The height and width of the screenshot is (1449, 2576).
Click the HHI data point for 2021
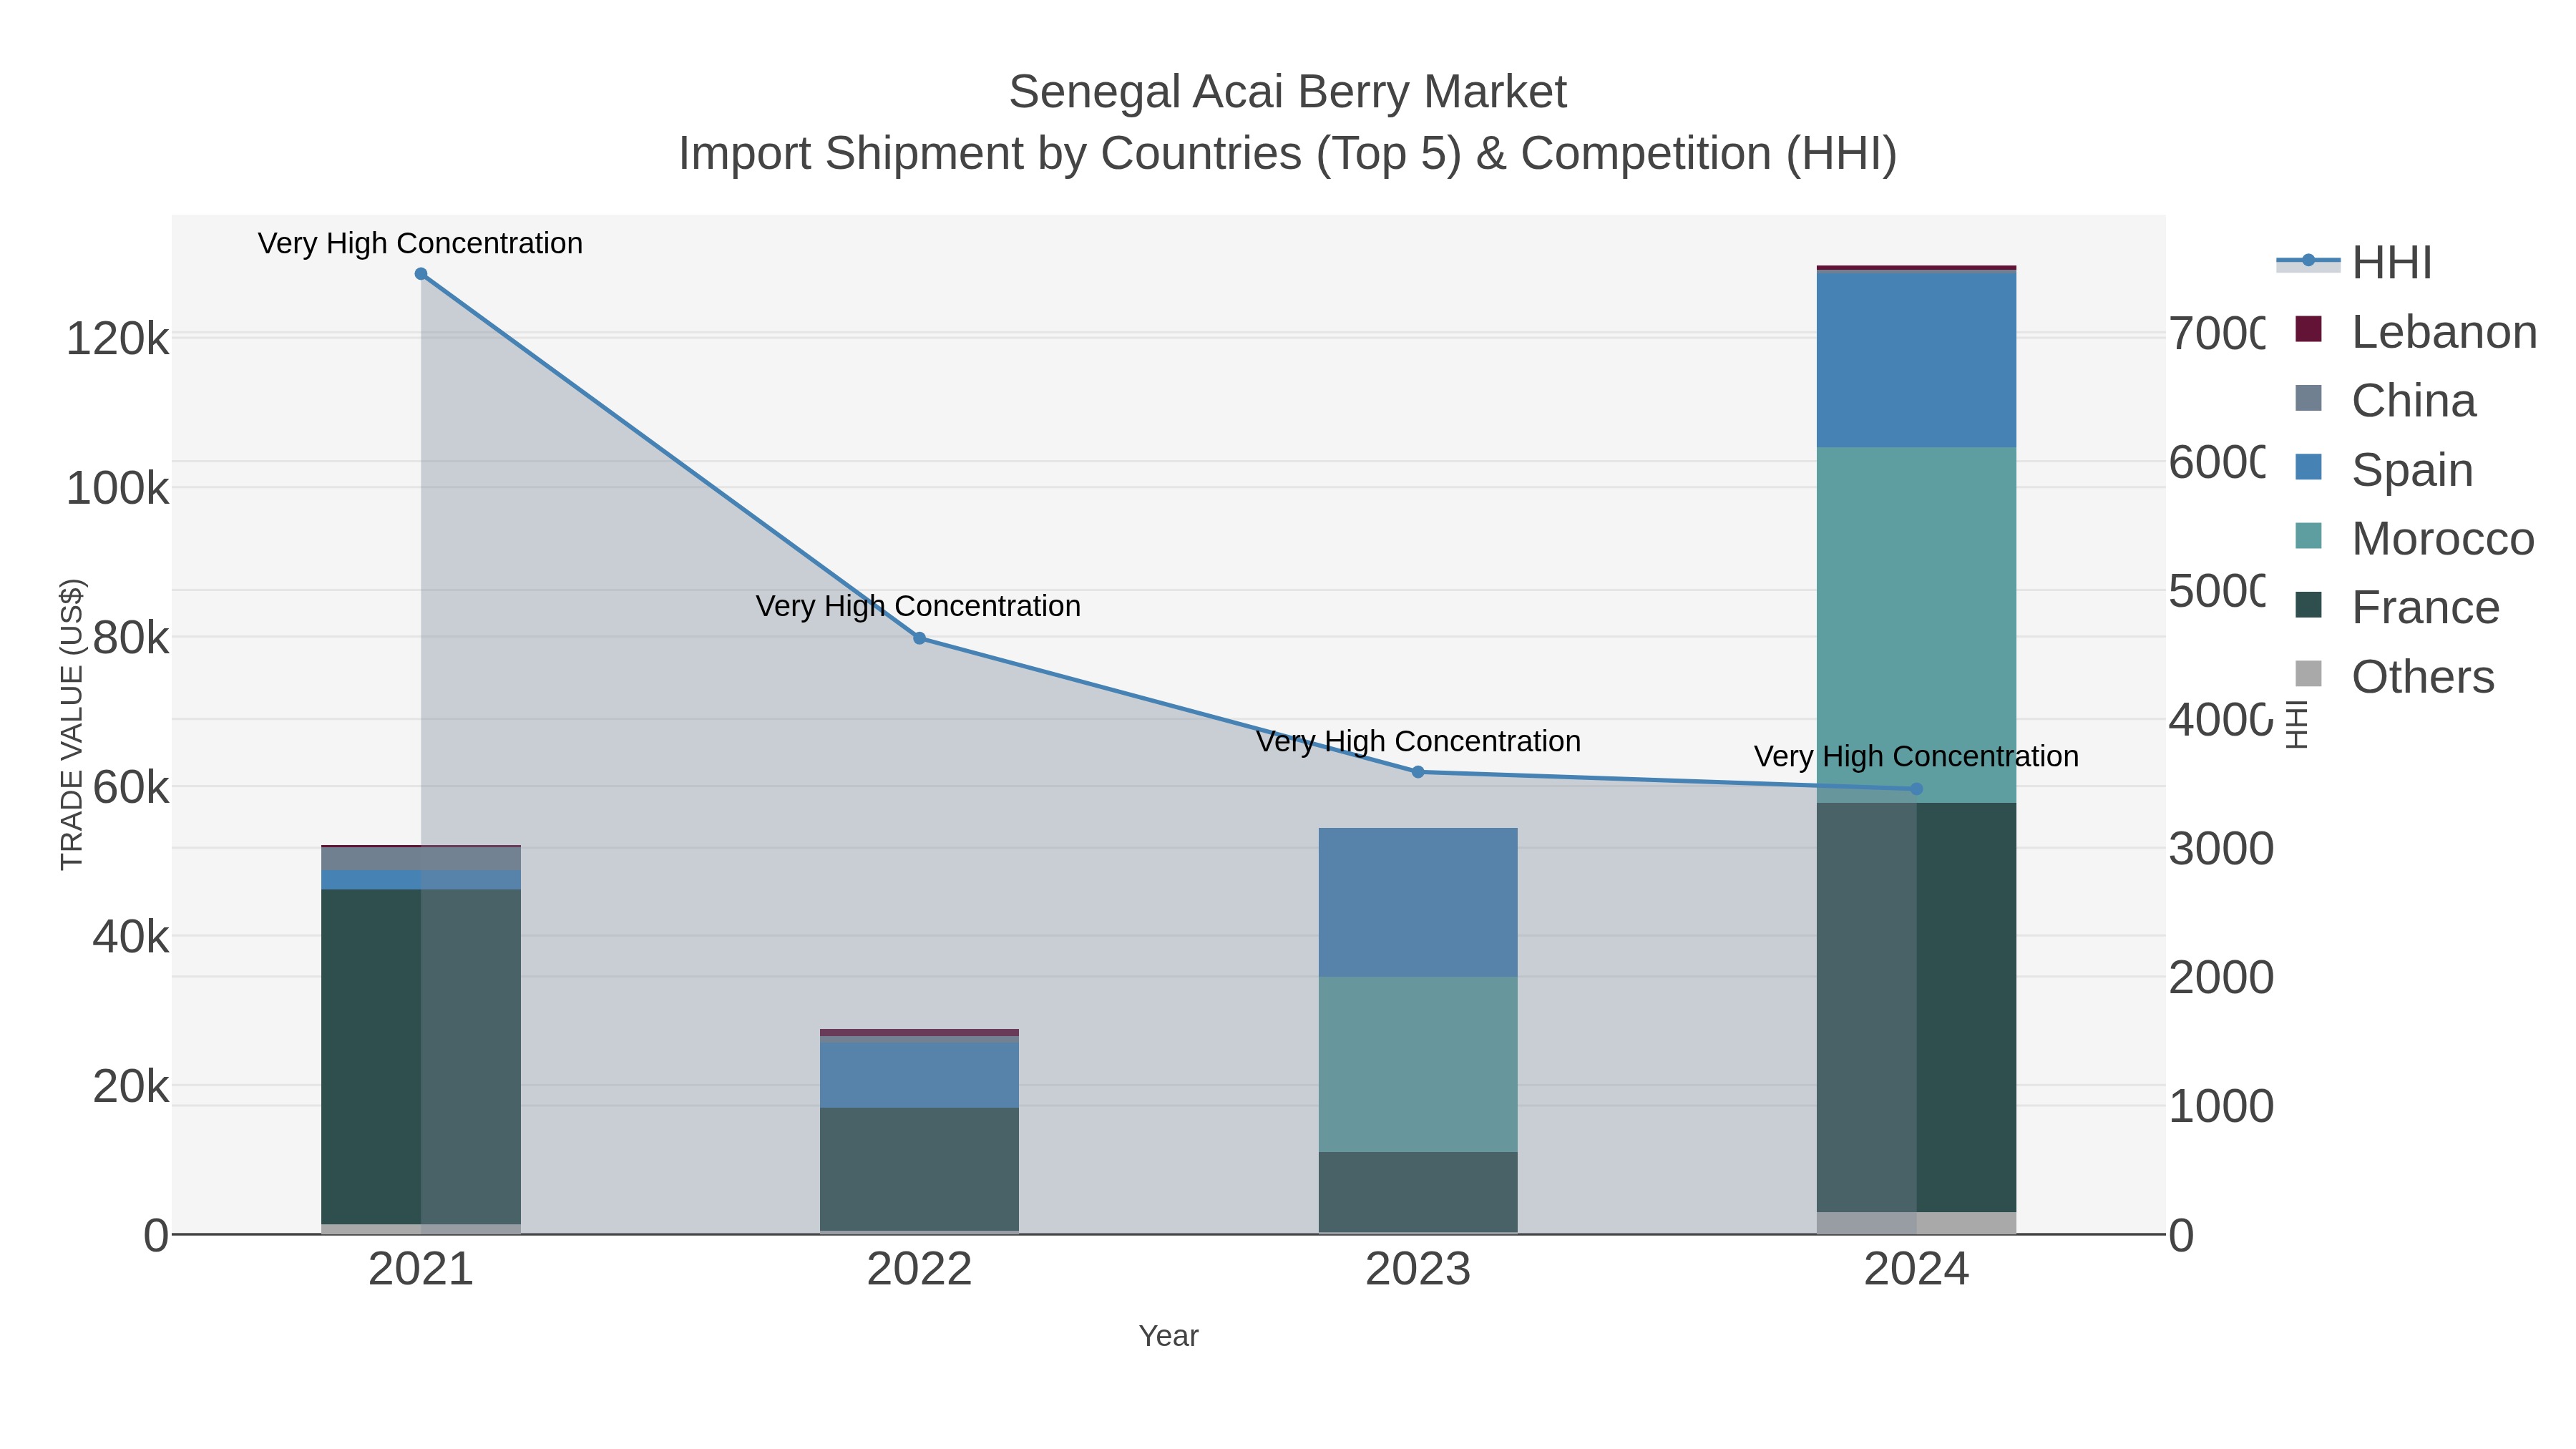pos(421,274)
